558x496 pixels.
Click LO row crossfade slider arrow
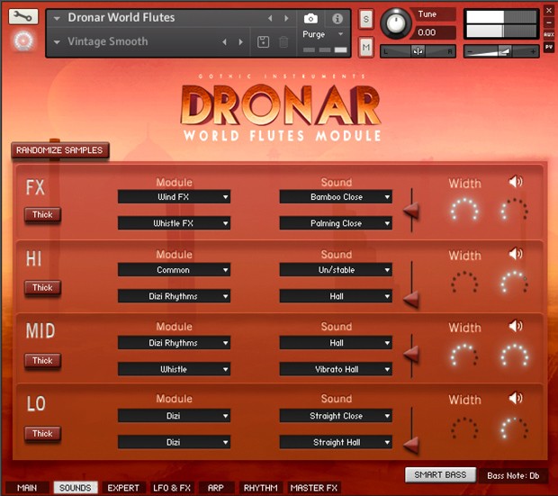point(411,445)
